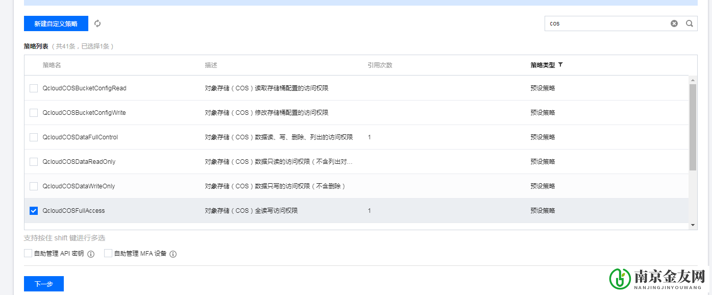The height and width of the screenshot is (295, 712).
Task: Open the policy type filter icon
Action: click(x=560, y=65)
